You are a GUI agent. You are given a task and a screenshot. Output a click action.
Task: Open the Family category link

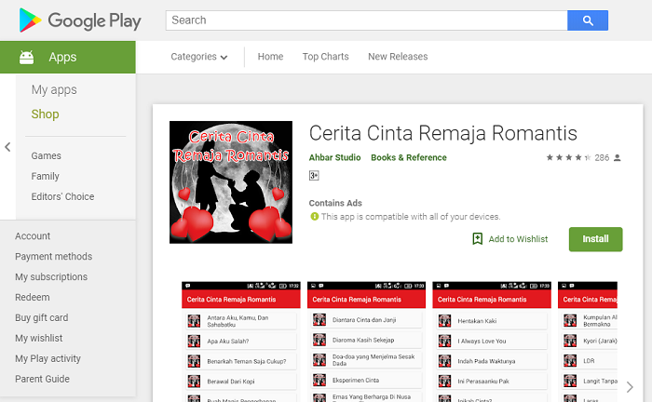click(x=45, y=176)
